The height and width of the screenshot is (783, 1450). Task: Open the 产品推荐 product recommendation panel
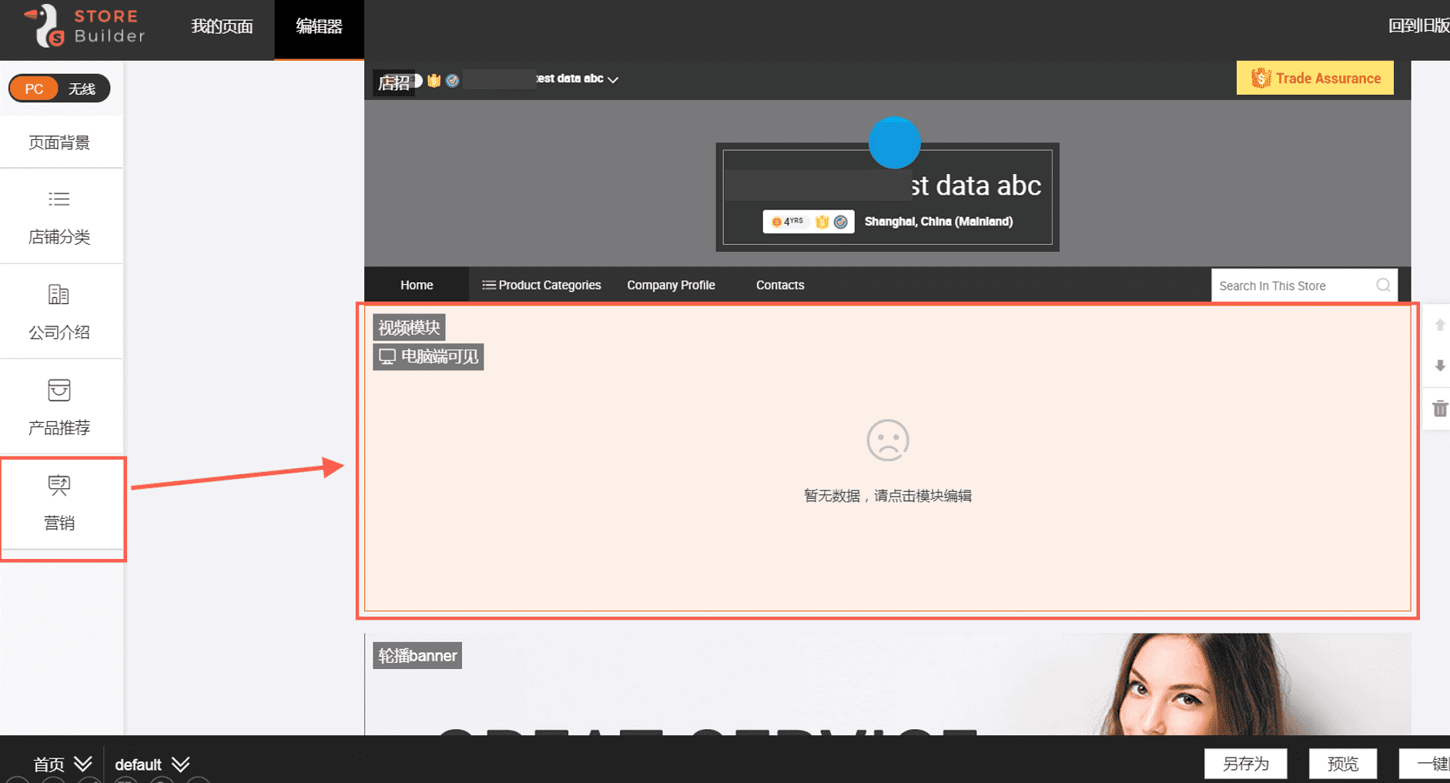[59, 407]
